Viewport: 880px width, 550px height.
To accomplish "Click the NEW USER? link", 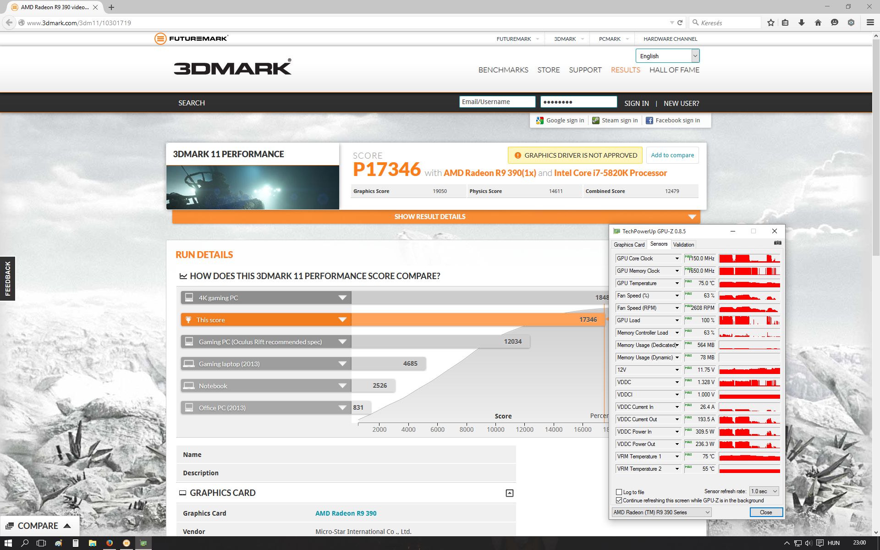I will 681,103.
